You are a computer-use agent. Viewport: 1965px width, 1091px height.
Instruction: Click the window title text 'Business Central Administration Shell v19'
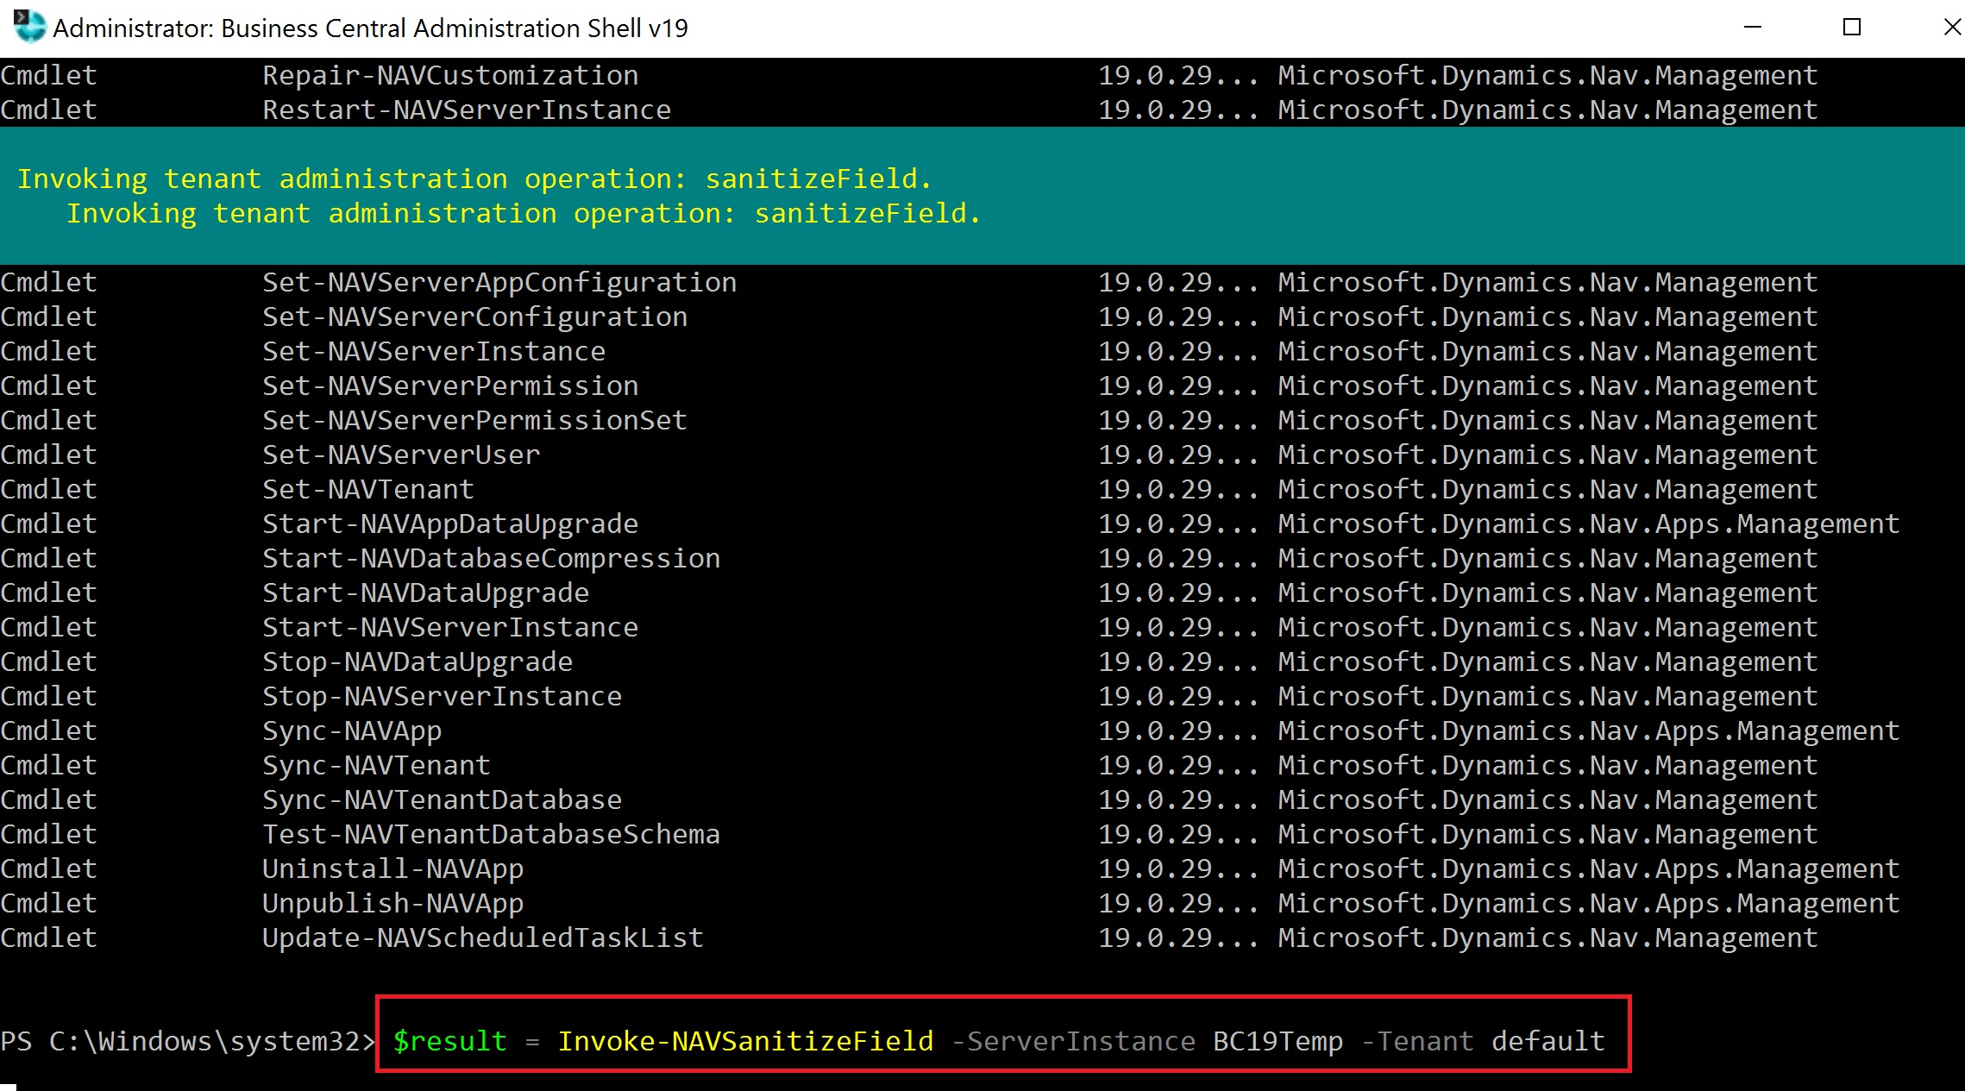[x=370, y=28]
